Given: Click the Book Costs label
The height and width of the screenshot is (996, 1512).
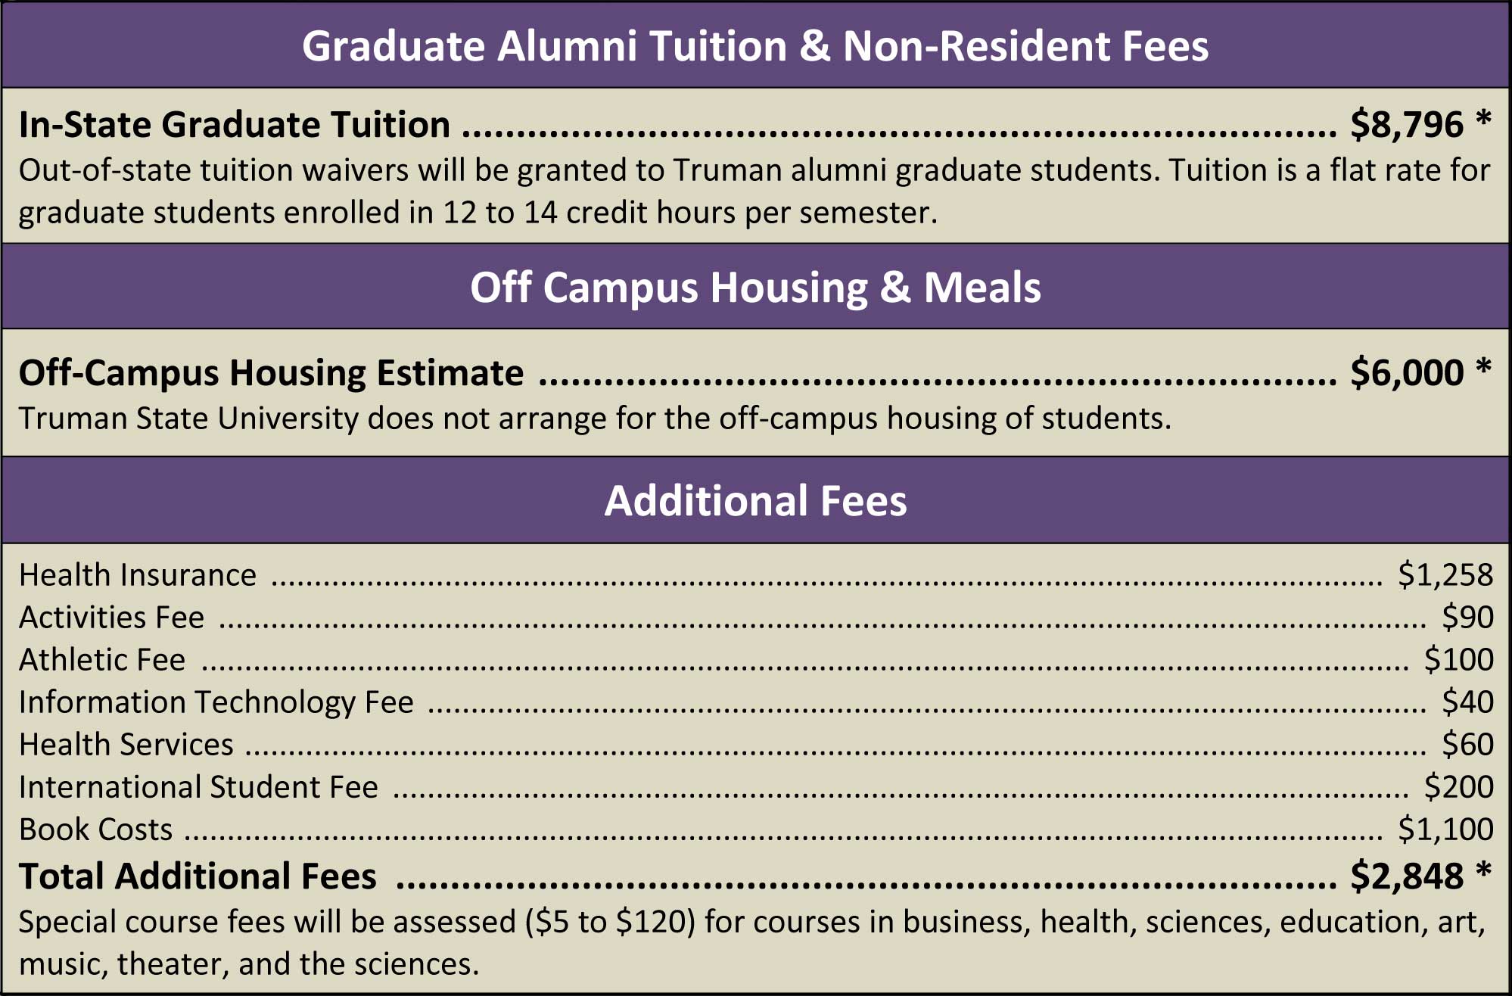Looking at the screenshot, I should [x=96, y=829].
